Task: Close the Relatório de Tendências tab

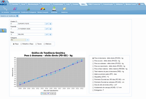Action: click(17, 16)
